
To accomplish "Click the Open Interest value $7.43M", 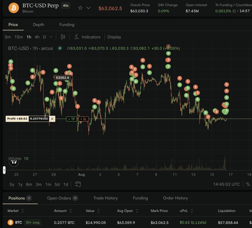I will point(192,11).
